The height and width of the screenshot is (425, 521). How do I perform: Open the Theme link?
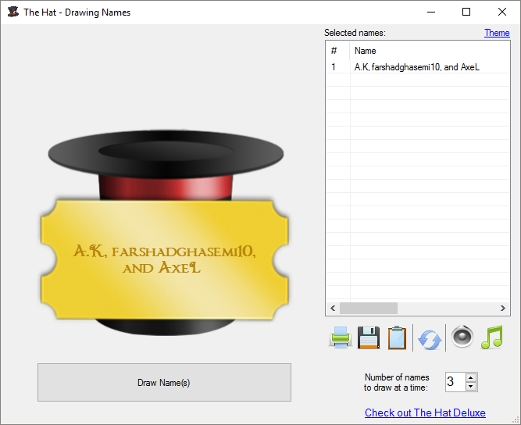click(x=497, y=33)
